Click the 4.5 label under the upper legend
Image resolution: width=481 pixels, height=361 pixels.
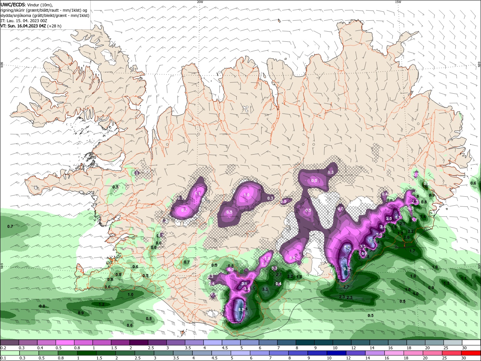[x=225, y=348]
